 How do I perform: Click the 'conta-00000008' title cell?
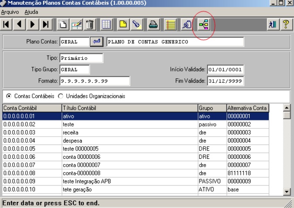click(x=130, y=173)
